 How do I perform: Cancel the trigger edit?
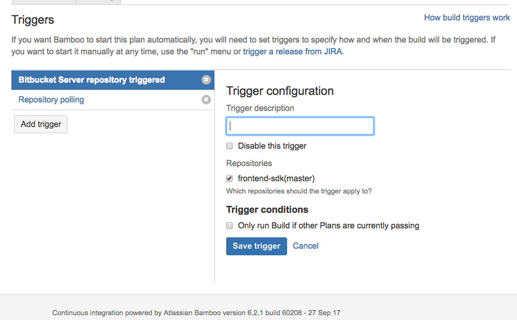306,246
